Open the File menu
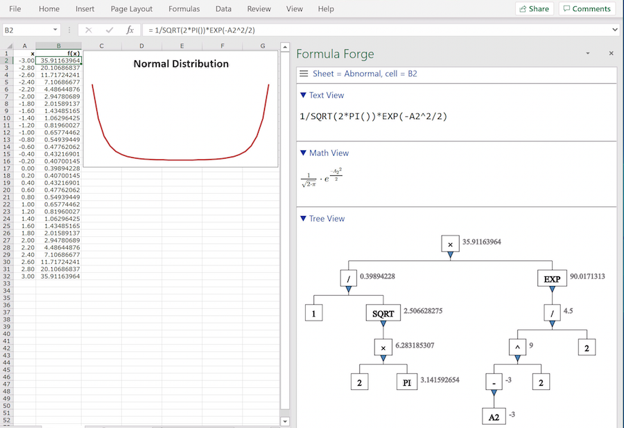 (x=15, y=9)
